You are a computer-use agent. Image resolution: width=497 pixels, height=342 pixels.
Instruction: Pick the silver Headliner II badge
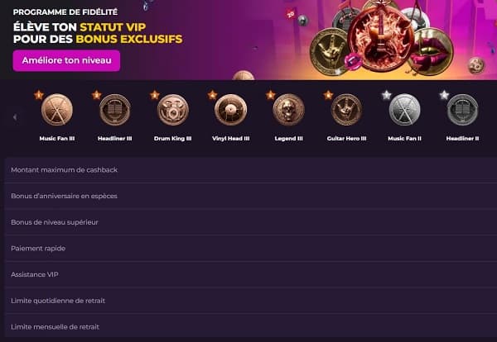[462, 110]
